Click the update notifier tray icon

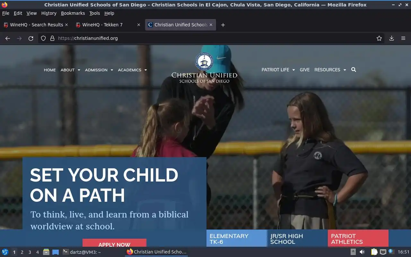[391, 252]
